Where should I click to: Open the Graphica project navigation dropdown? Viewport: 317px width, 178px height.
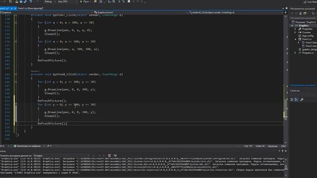47,12
